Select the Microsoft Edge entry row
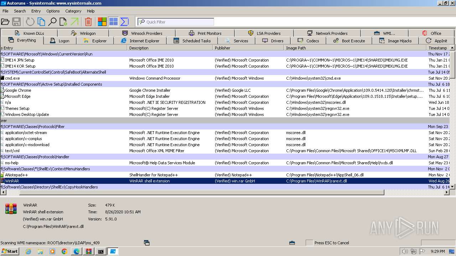Image resolution: width=456 pixels, height=256 pixels. tap(225, 96)
